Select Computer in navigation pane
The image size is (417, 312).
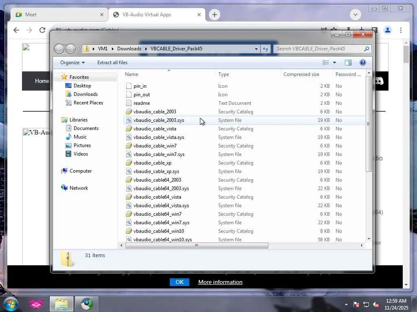coord(80,171)
